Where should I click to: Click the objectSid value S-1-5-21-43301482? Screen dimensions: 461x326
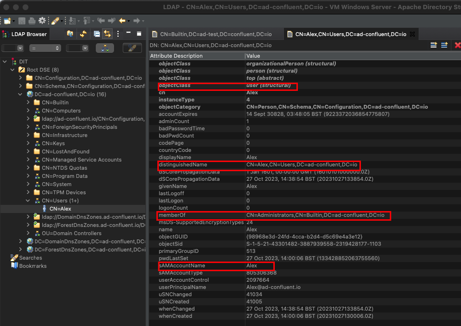click(314, 244)
